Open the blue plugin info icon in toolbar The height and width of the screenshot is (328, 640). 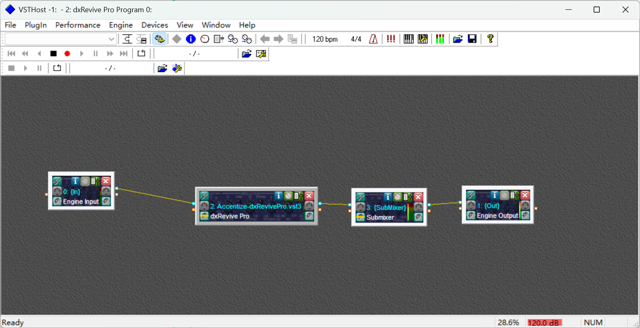point(190,39)
